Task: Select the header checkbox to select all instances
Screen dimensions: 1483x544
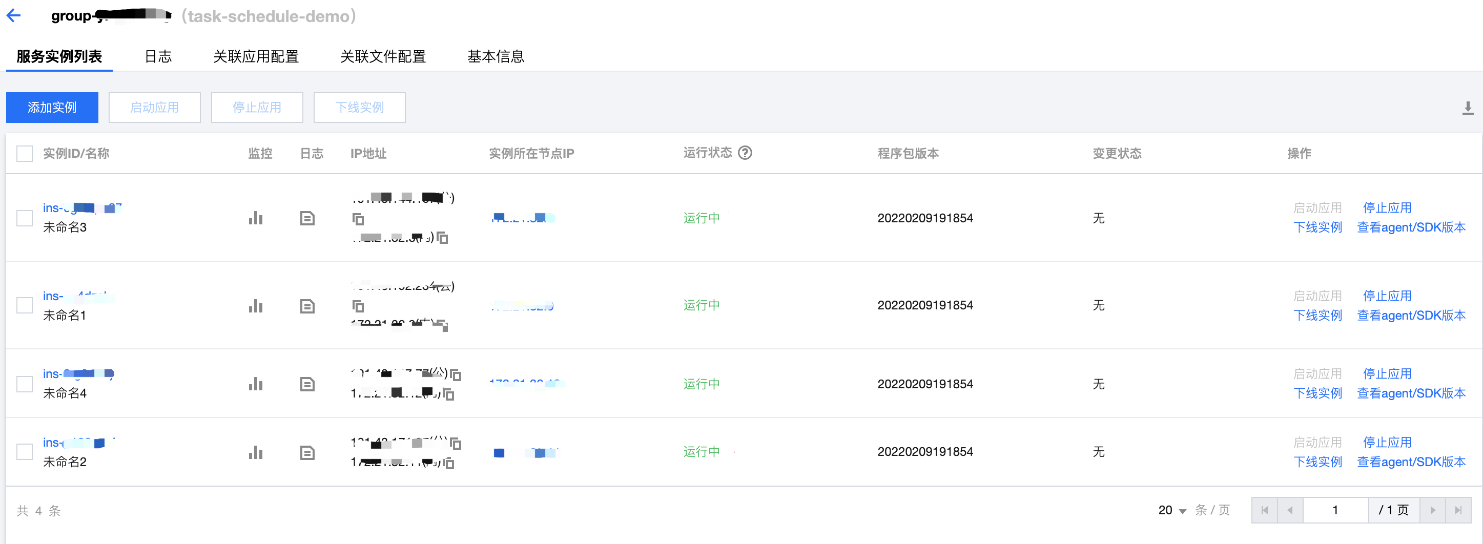Action: (x=24, y=153)
